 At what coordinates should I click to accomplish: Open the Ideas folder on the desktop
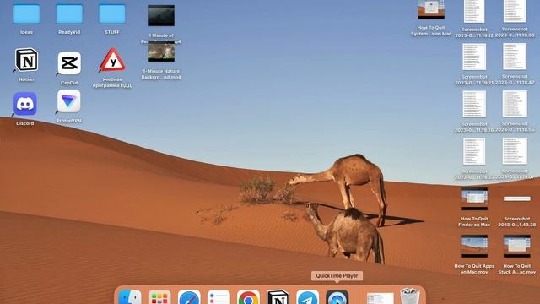[26, 14]
